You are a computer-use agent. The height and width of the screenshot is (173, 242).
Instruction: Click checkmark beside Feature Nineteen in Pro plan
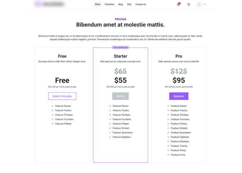168,142
